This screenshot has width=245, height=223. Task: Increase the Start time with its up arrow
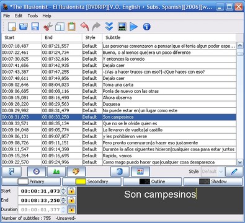coord(64,189)
